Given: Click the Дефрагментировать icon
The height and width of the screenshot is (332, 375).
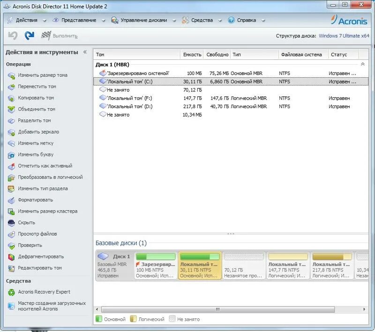Looking at the screenshot, I should [11, 257].
